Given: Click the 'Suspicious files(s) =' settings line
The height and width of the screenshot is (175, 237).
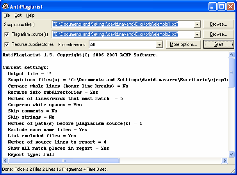Looking at the screenshot, I should coord(118,80).
